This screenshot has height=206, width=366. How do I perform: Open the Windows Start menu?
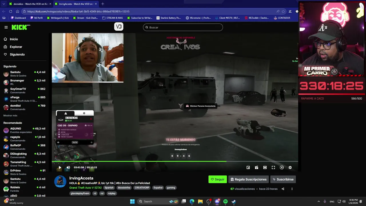(132, 201)
